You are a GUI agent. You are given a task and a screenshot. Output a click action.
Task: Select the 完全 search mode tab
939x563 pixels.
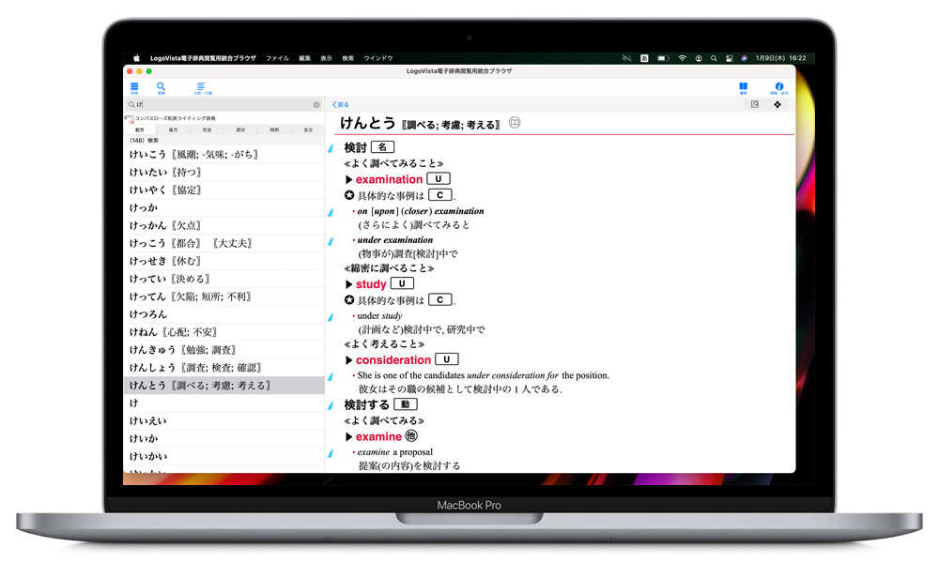(x=207, y=129)
